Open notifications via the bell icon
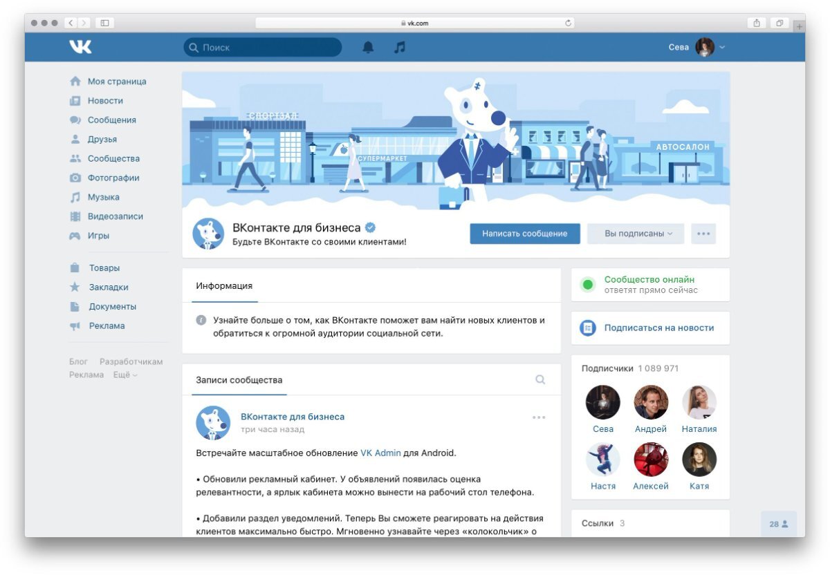The height and width of the screenshot is (575, 830). click(368, 47)
